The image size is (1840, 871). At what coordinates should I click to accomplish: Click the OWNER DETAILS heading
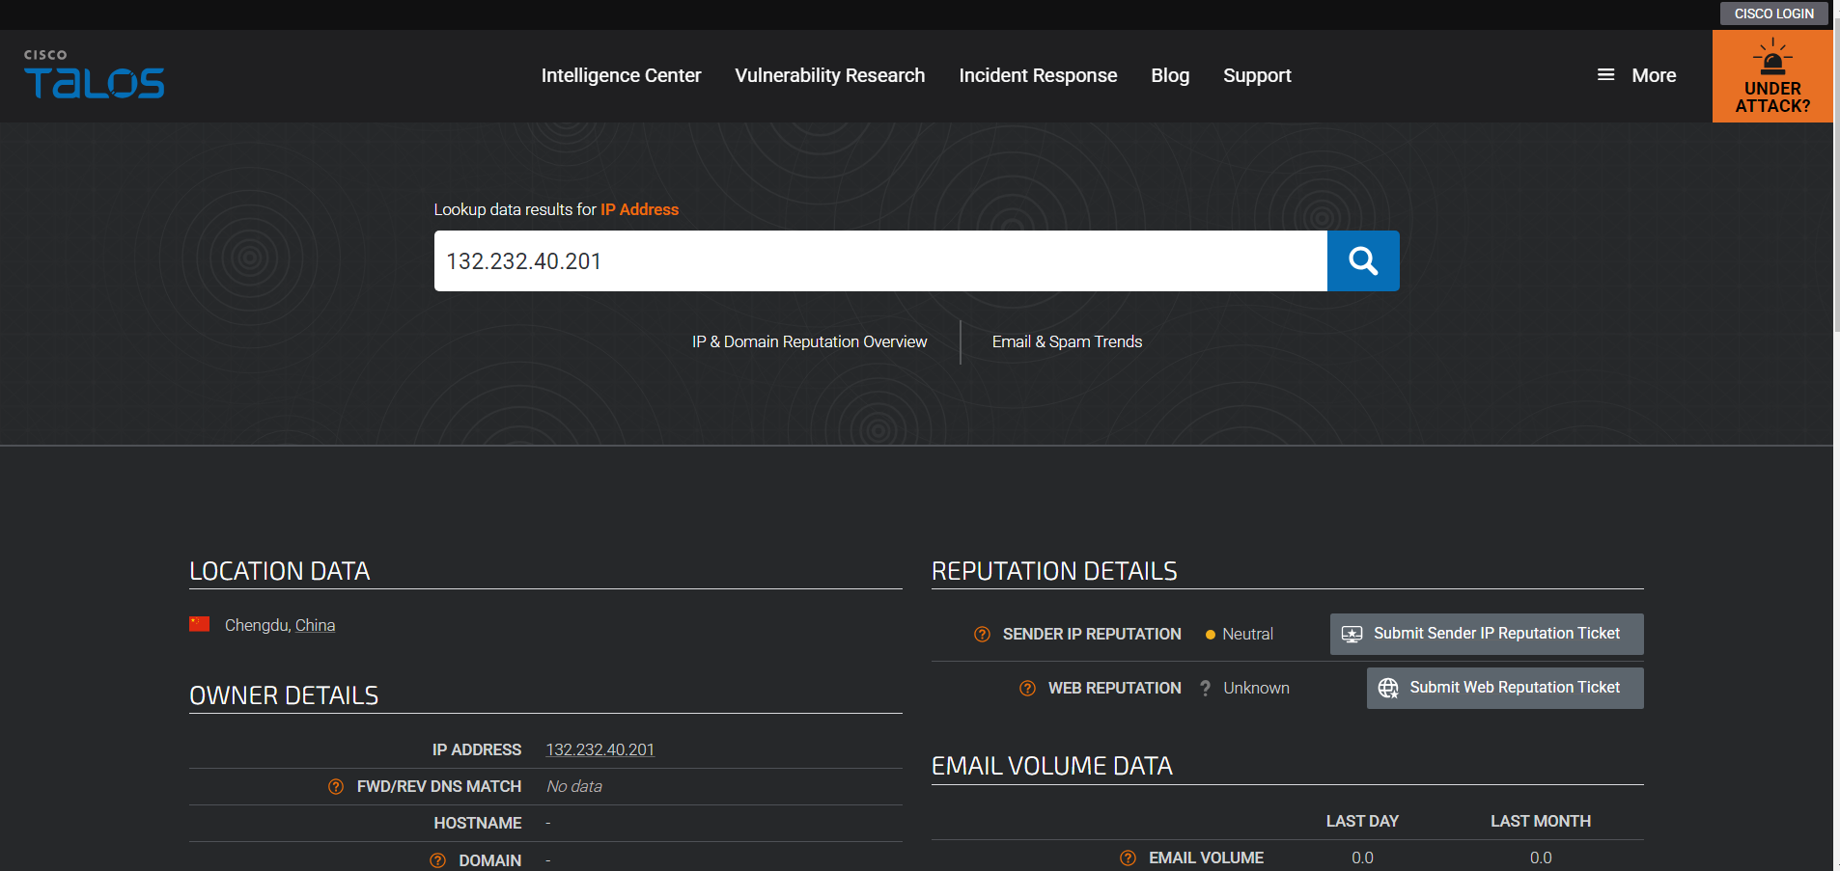(x=284, y=695)
